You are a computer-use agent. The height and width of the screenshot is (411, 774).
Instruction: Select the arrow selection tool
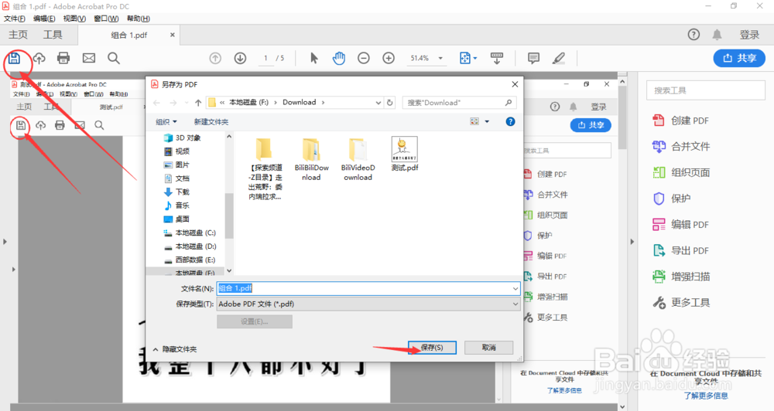[314, 58]
